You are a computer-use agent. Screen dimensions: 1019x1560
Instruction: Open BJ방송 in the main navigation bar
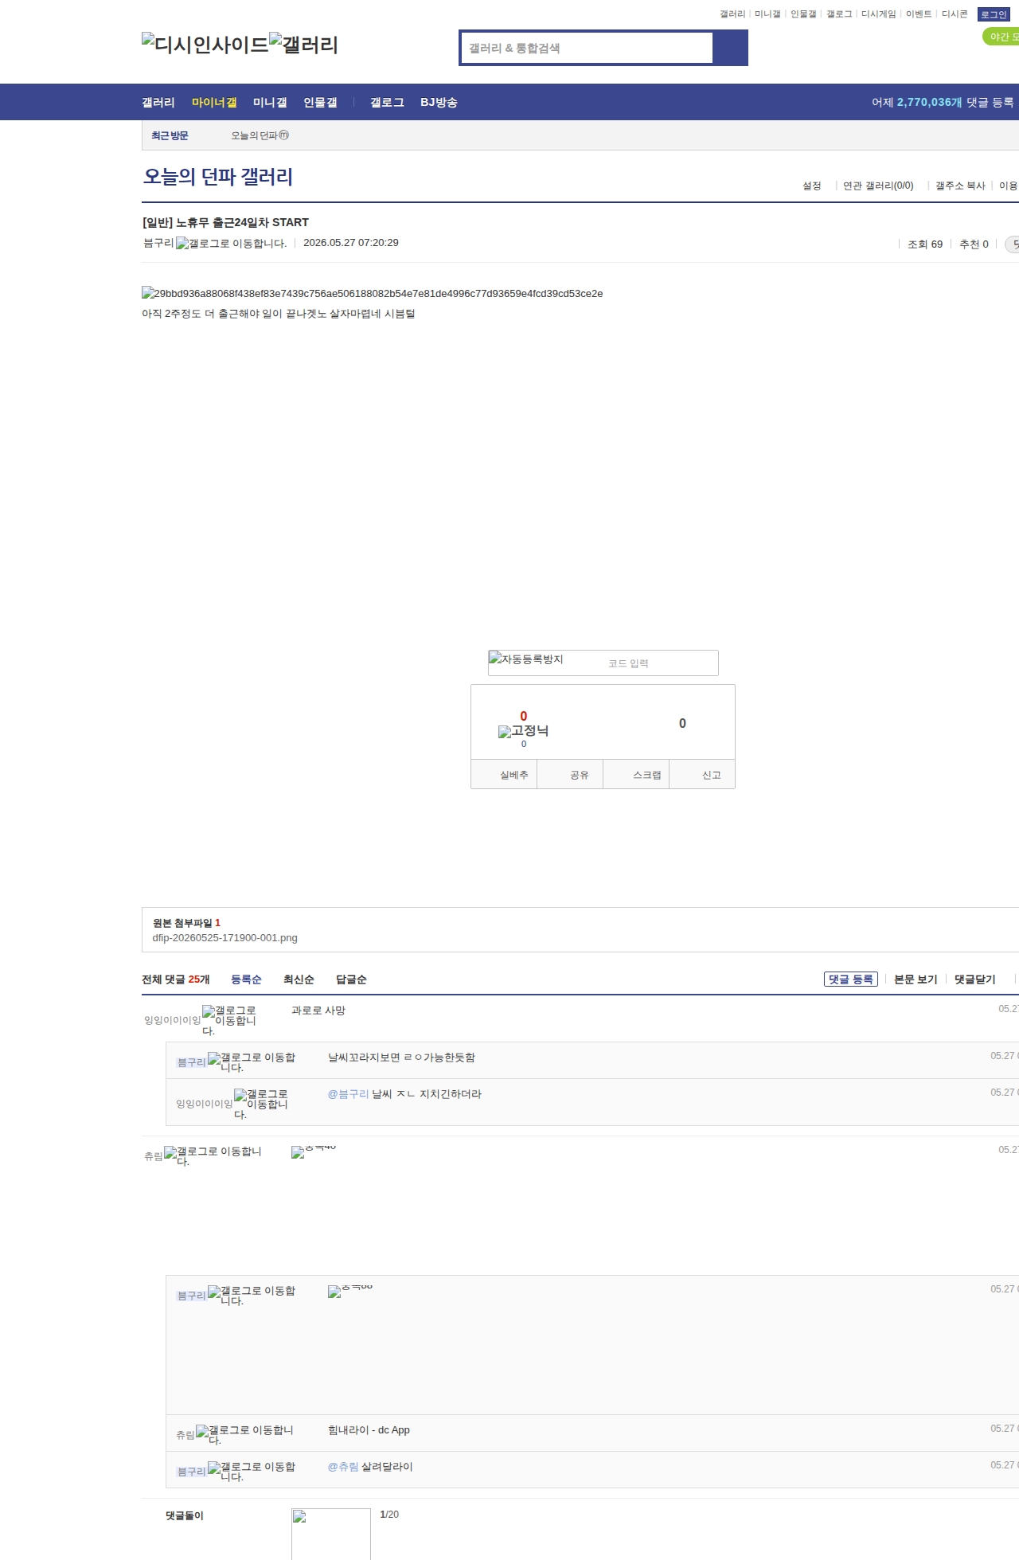click(439, 102)
